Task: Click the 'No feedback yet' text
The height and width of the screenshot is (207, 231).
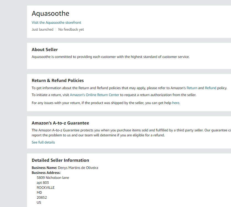Action: click(71, 30)
